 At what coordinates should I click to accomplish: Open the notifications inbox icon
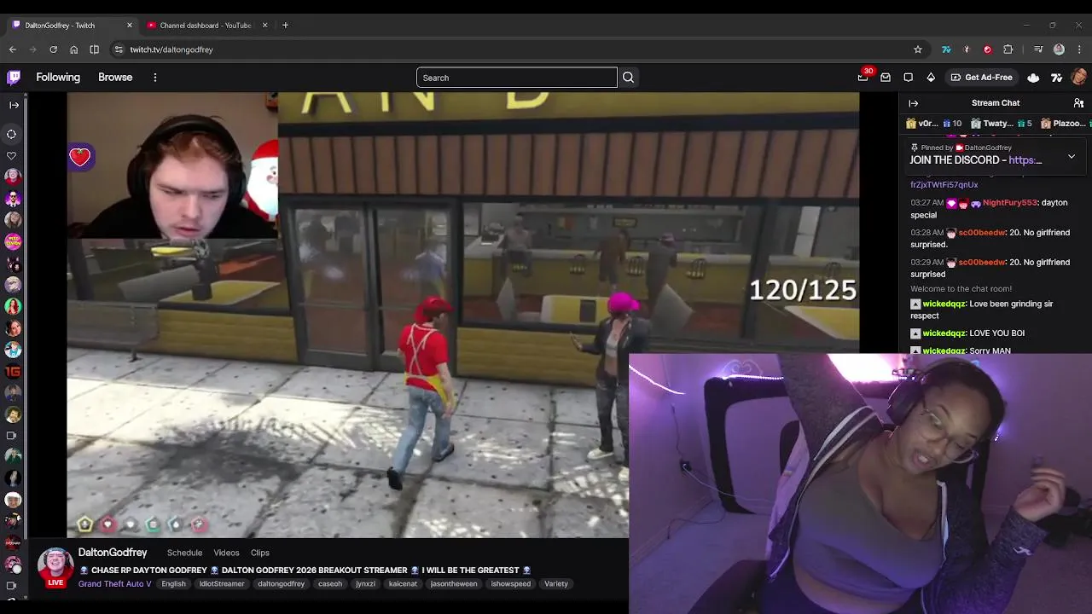pos(886,78)
